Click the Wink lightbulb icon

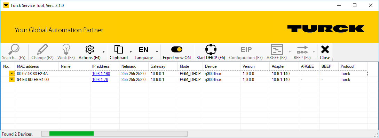point(66,49)
